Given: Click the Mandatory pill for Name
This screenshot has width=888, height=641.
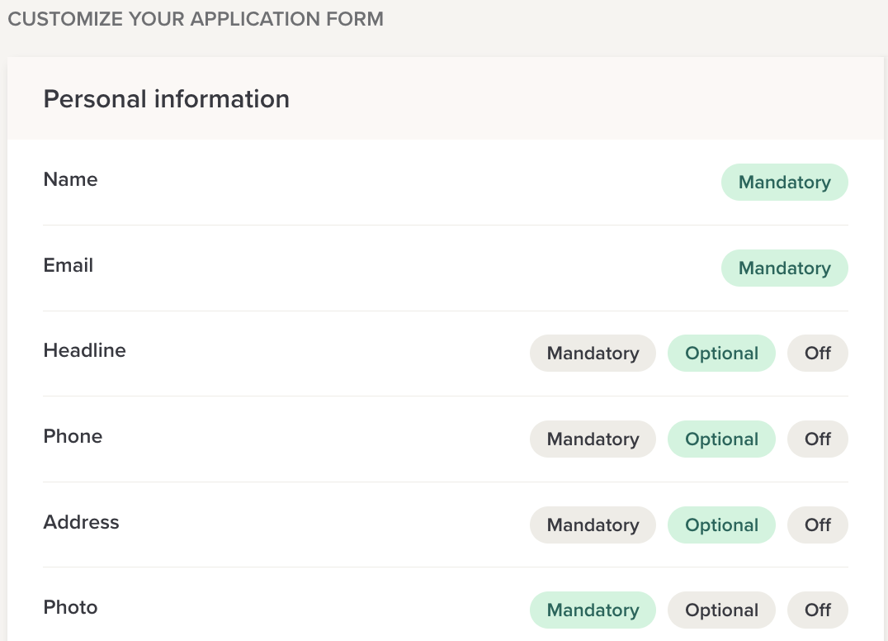Looking at the screenshot, I should pos(784,183).
